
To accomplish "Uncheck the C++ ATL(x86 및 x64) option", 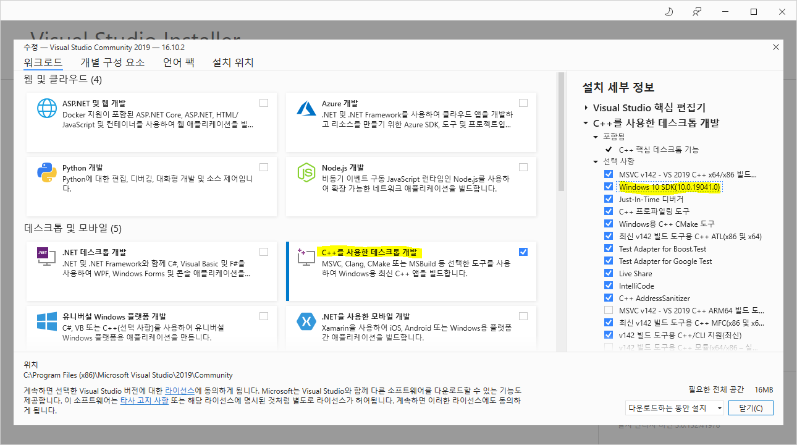I will click(x=609, y=236).
